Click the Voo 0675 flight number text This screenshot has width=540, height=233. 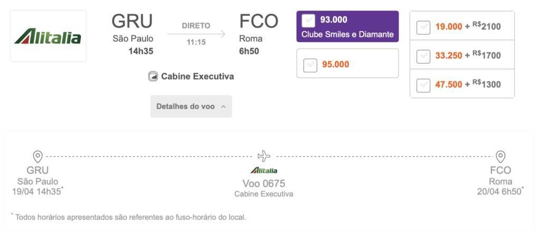(264, 183)
